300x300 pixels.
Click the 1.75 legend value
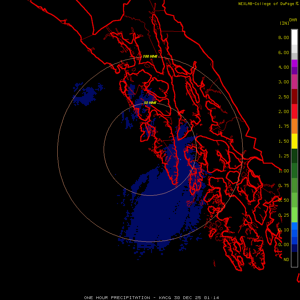click(284, 126)
